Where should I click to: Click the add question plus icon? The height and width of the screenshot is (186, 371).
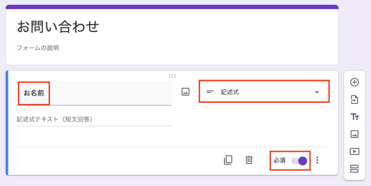click(x=354, y=83)
